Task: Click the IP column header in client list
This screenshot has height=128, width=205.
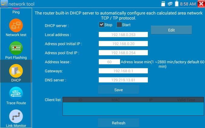Action: point(151,100)
